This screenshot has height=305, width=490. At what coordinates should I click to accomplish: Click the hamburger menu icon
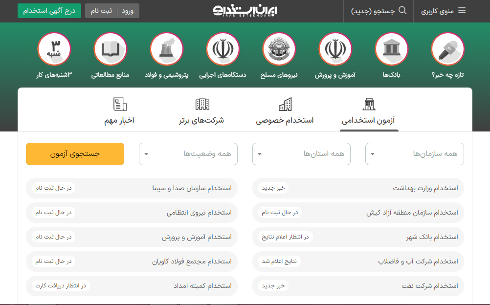(462, 11)
